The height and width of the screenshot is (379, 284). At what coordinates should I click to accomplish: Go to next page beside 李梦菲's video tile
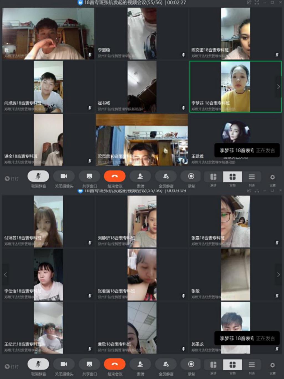[x=278, y=87]
